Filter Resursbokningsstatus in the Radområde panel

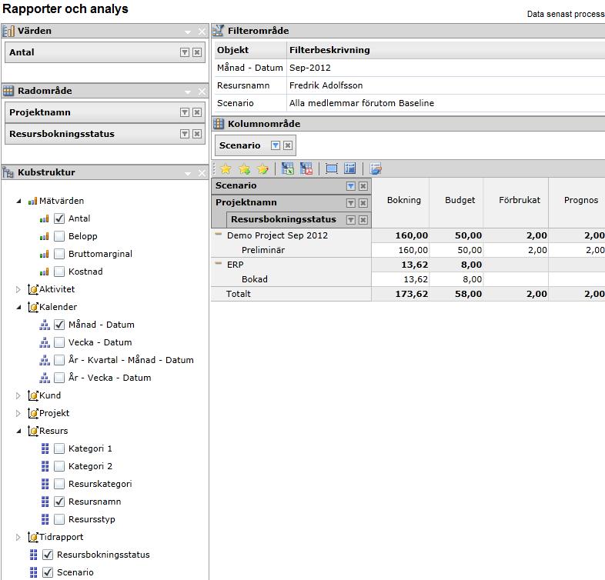coord(185,134)
